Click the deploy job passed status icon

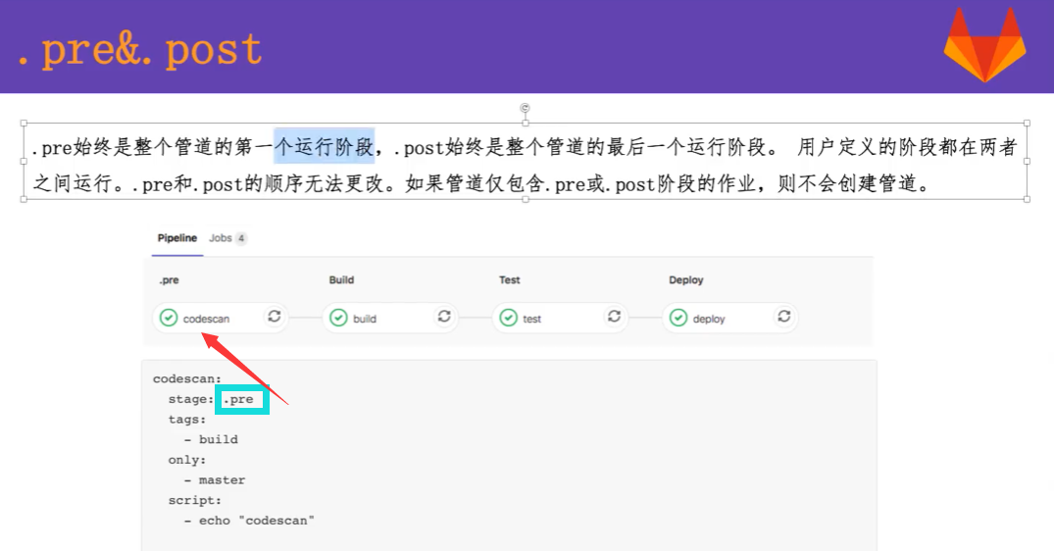678,317
